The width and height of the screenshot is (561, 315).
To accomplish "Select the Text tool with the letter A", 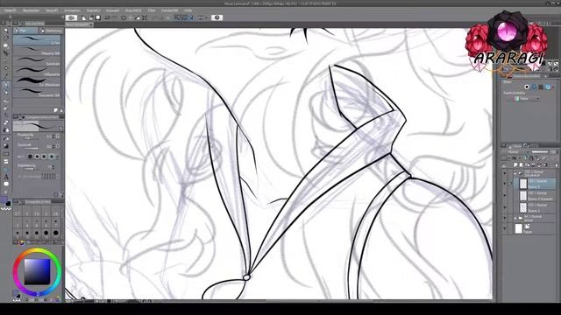I will (6, 177).
